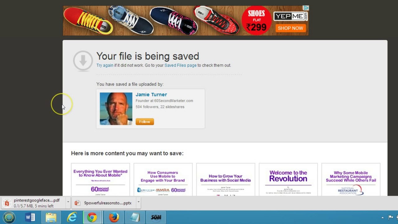Click the '0.1/5.7 MB, 5 mins left' status
Screen dimensions: 398x224
[x=34, y=206]
